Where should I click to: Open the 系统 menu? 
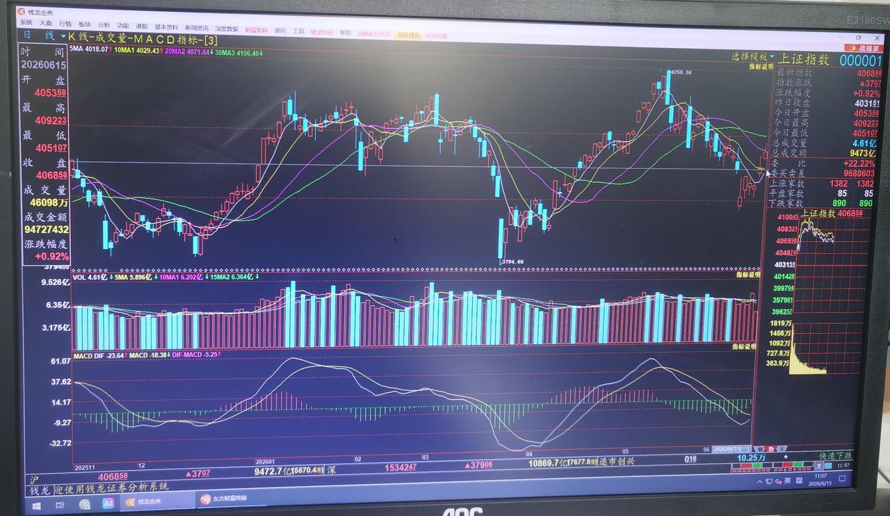pyautogui.click(x=26, y=23)
